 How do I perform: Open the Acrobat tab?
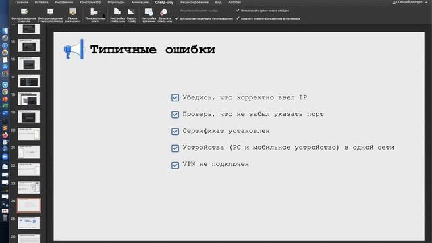click(234, 2)
